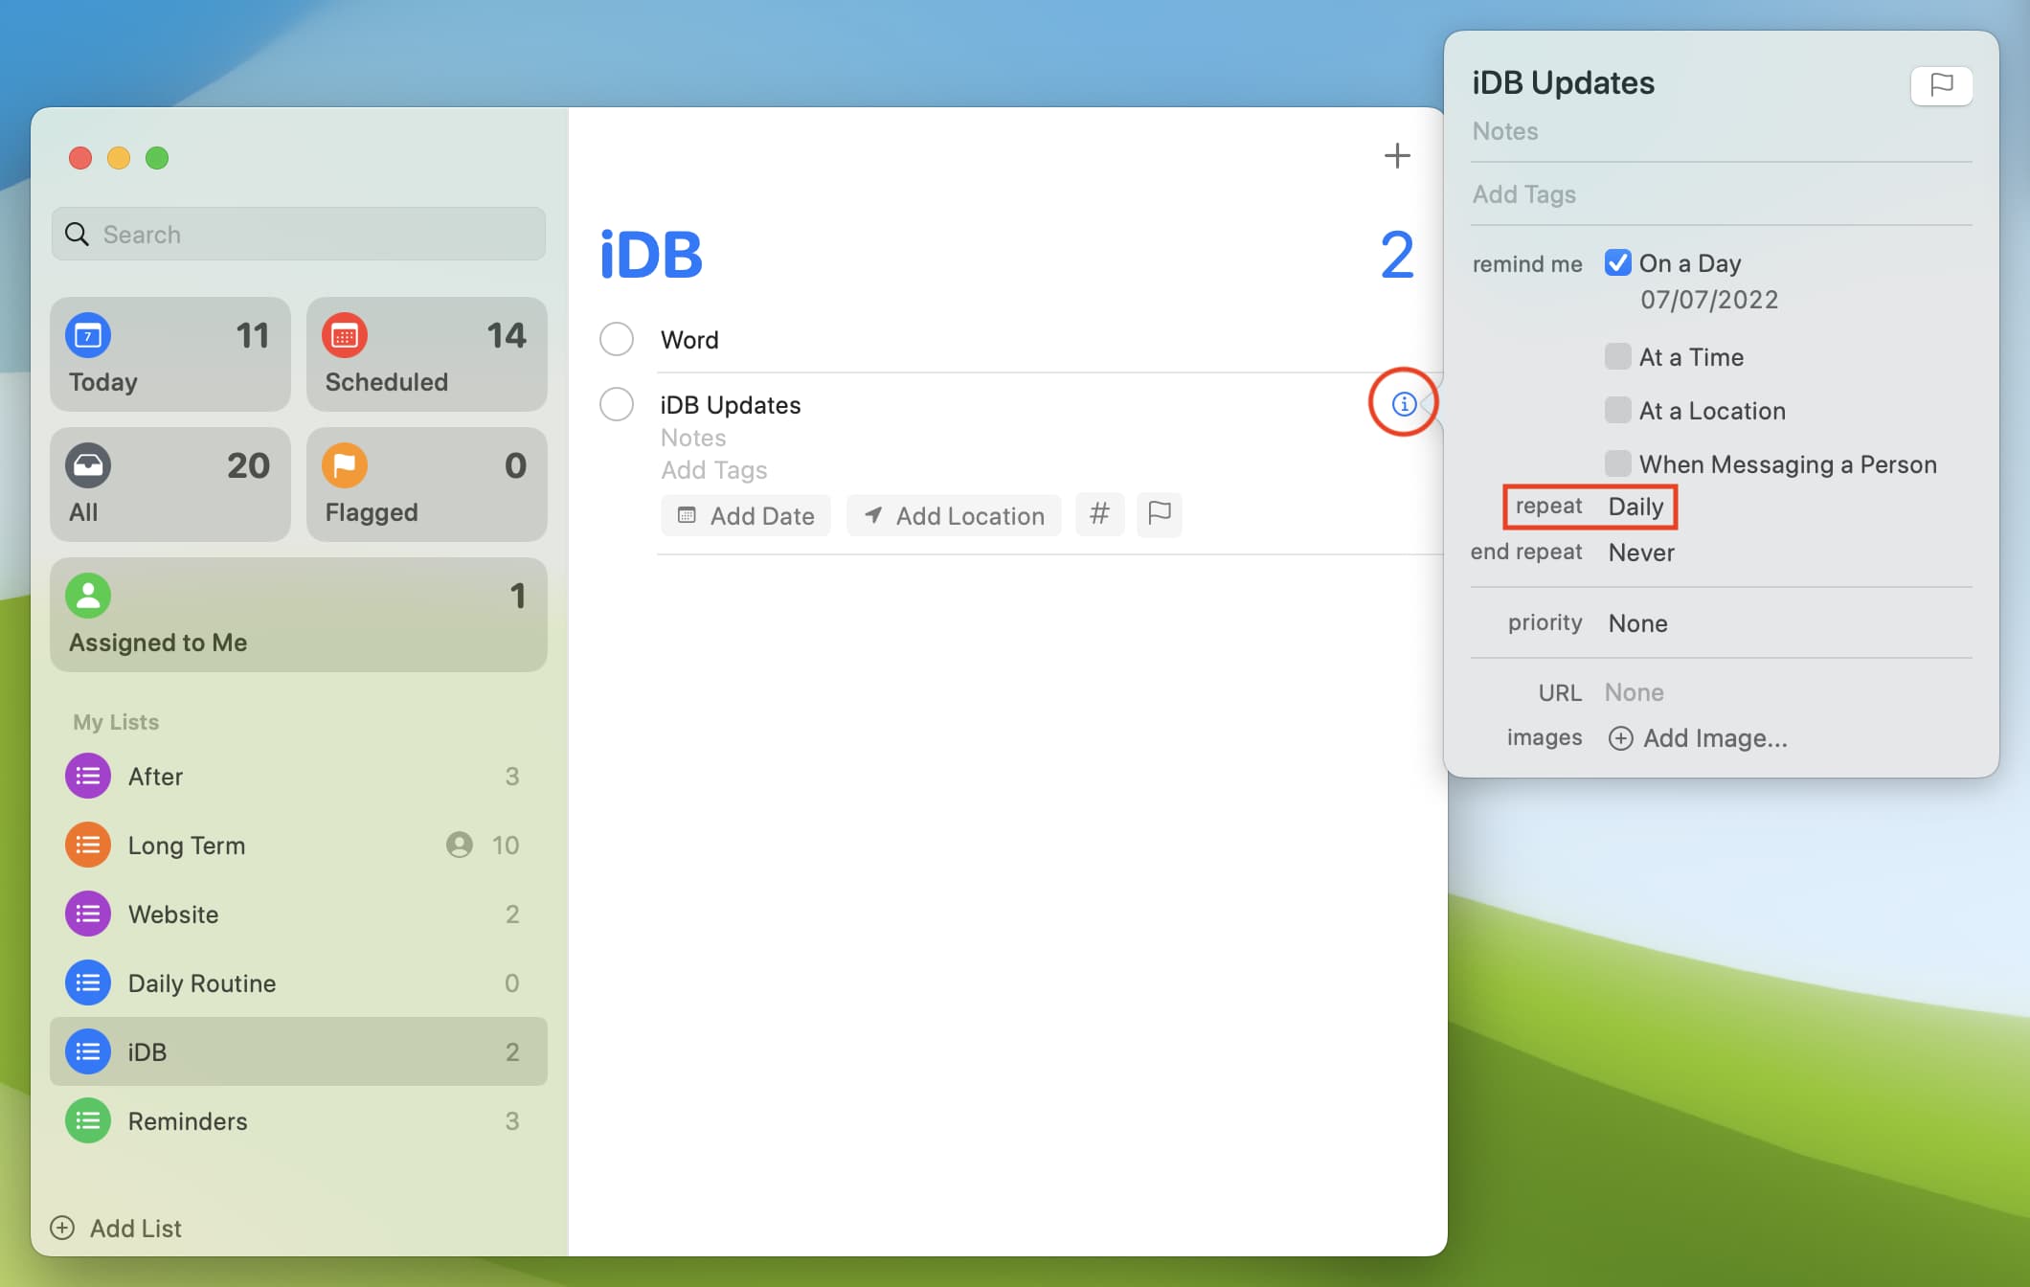Image resolution: width=2030 pixels, height=1287 pixels.
Task: Click the hashtag tag button
Action: click(x=1099, y=514)
